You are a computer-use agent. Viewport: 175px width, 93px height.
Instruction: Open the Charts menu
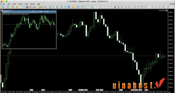pos(20,4)
